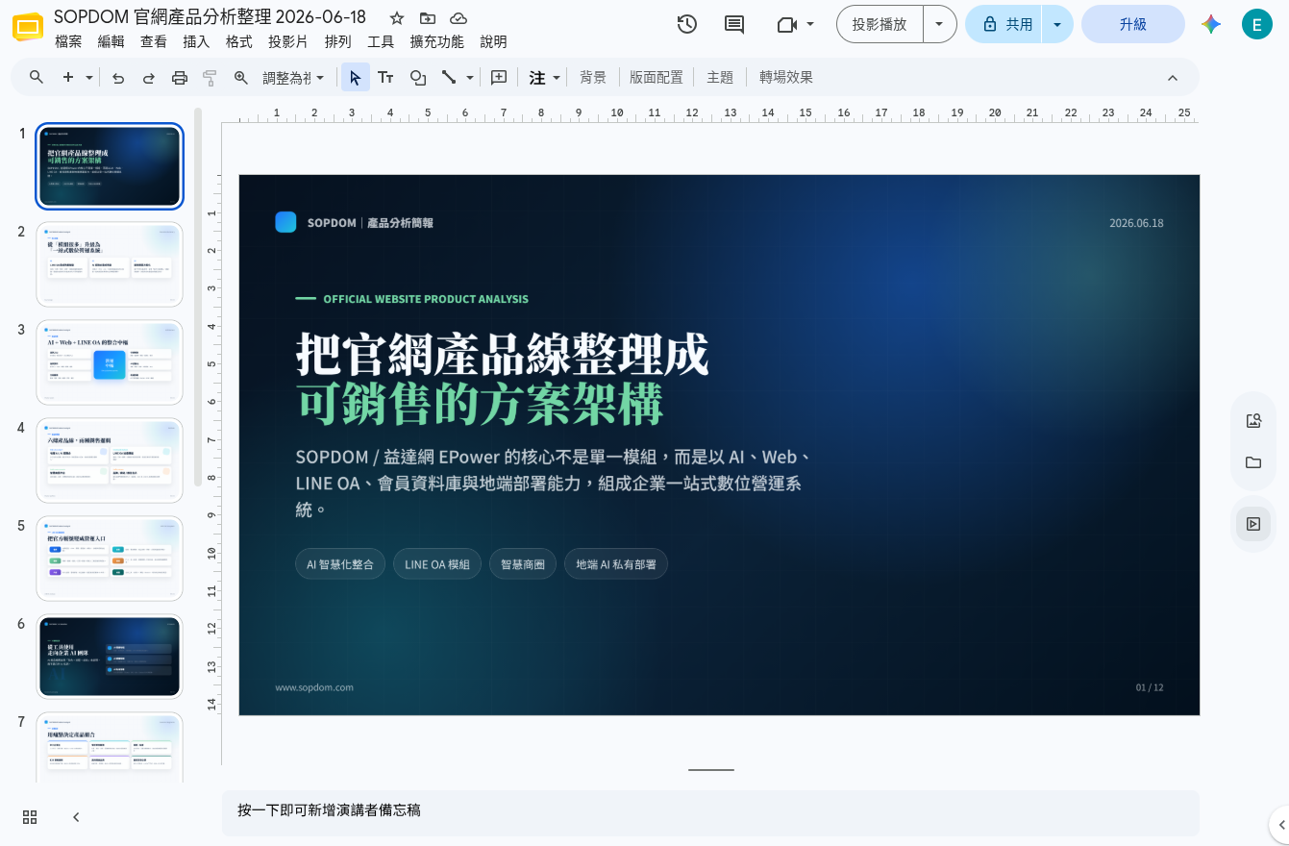Viewport: 1289px width, 846px height.
Task: Open the 主題 theme panel
Action: coord(720,78)
